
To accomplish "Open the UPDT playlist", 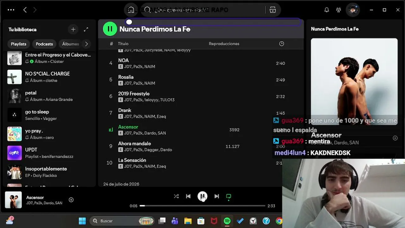I will 50,153.
